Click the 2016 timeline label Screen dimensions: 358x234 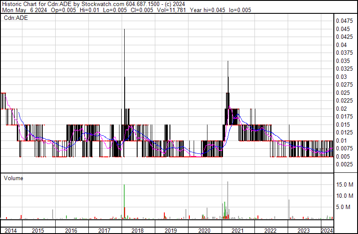[71, 231]
